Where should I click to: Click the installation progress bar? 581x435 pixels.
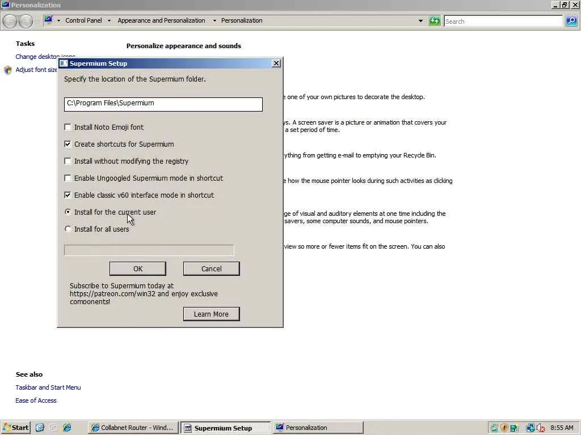tap(149, 250)
